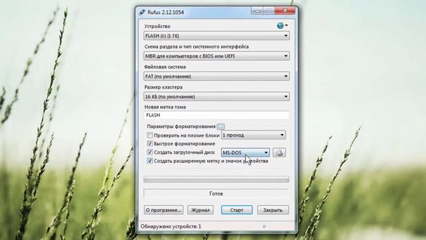The height and width of the screenshot is (240, 426).
Task: Click the 'Старт' button
Action: click(237, 210)
